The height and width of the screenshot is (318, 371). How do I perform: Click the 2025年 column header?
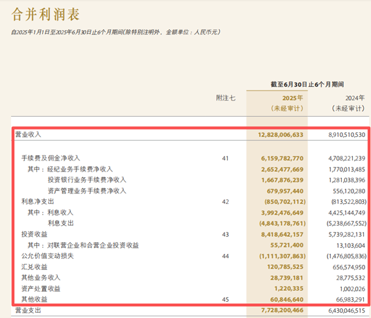293,98
